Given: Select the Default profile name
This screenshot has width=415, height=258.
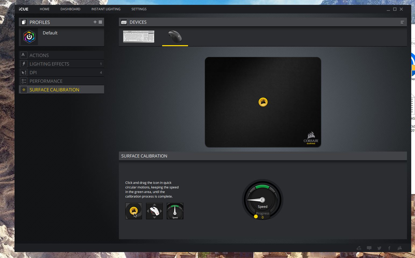Looking at the screenshot, I should [x=50, y=33].
